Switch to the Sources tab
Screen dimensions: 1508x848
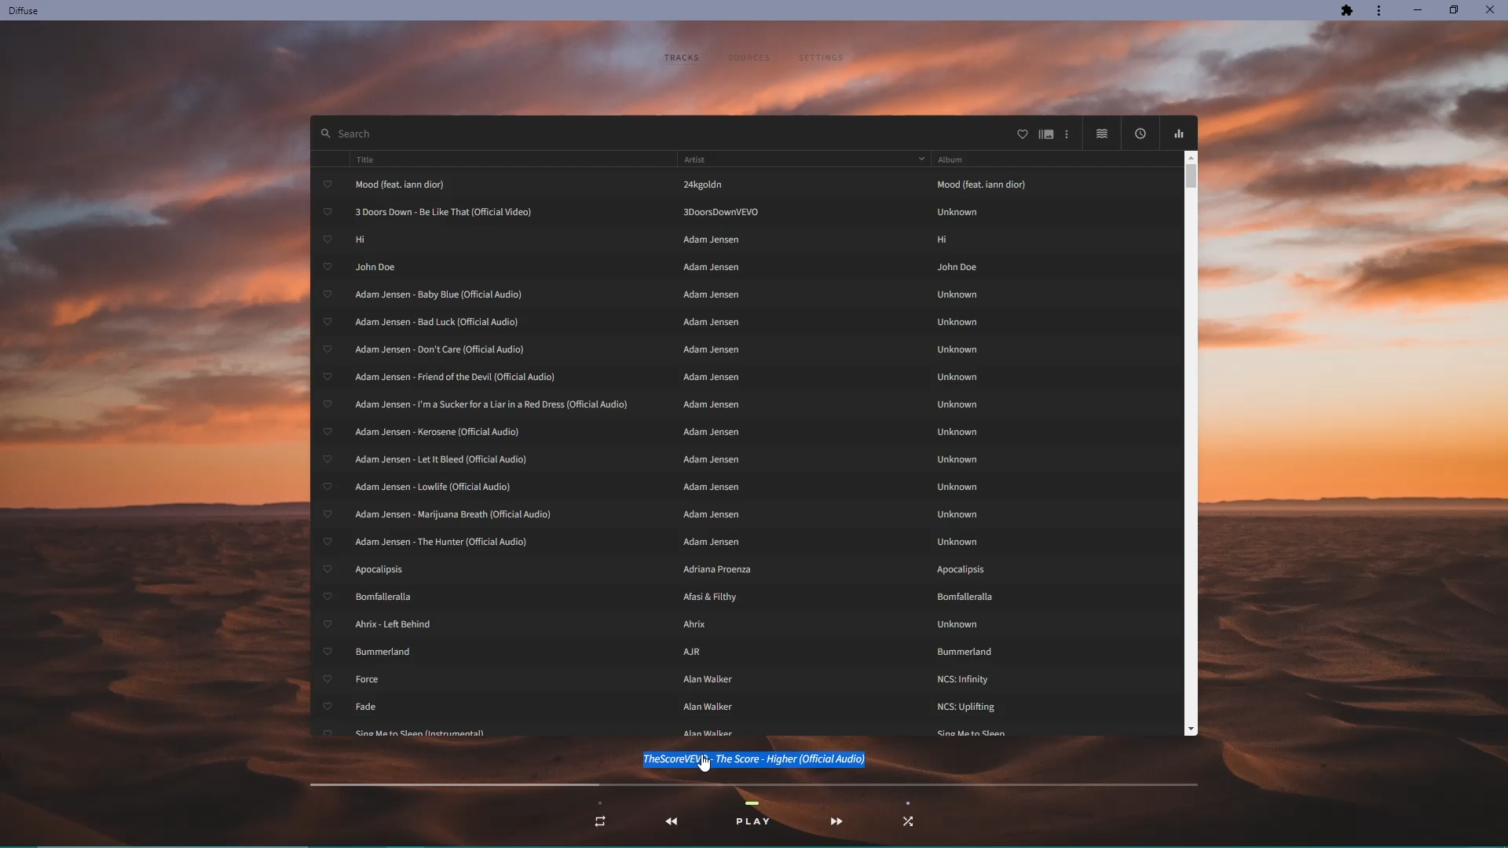point(749,58)
